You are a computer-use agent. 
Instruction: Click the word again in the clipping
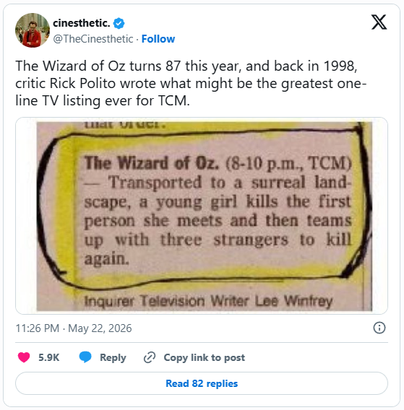pos(106,259)
